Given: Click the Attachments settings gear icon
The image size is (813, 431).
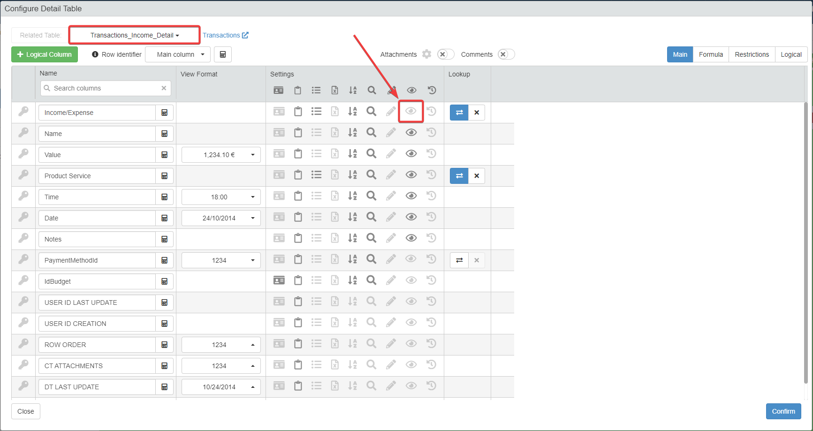Looking at the screenshot, I should coord(426,54).
